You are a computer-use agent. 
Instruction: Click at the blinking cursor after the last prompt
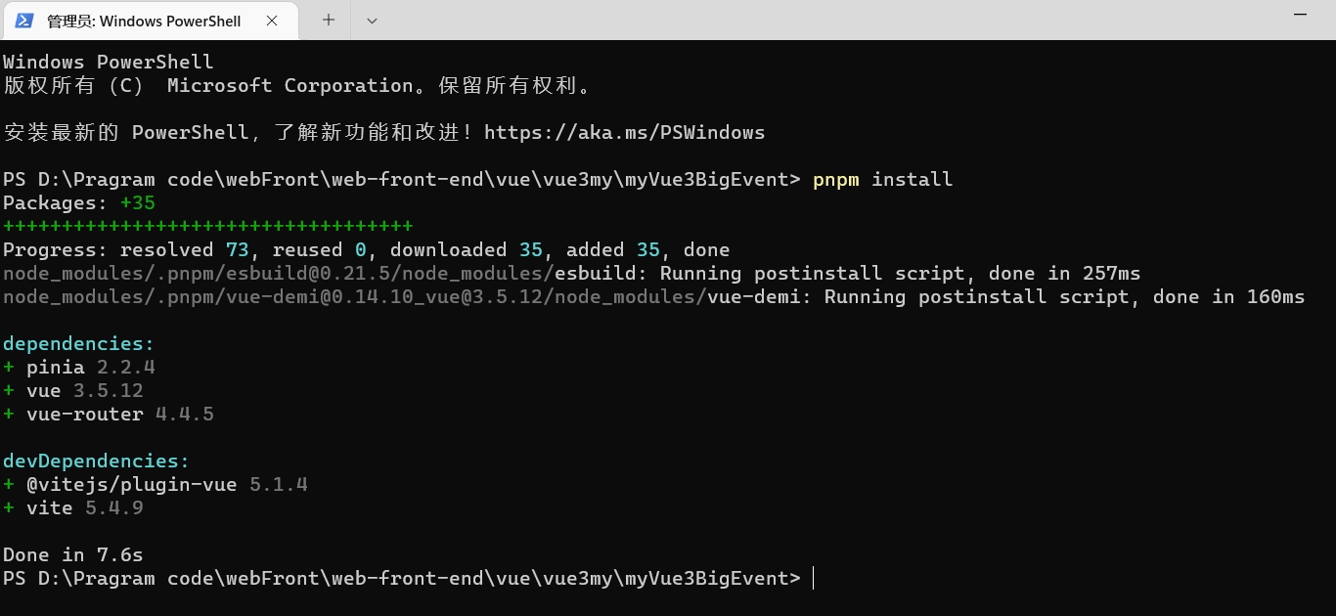coord(814,578)
